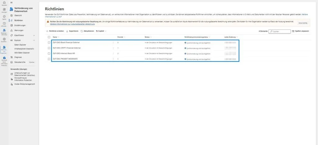Click the Suchen search field

280,31
